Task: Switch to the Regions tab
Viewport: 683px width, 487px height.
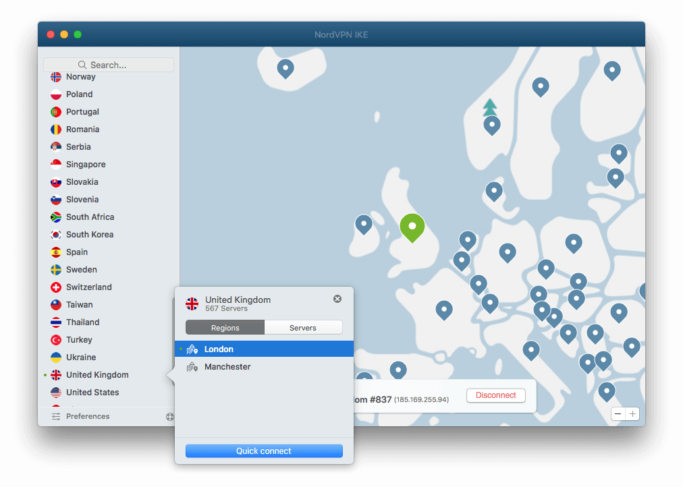Action: coord(225,328)
